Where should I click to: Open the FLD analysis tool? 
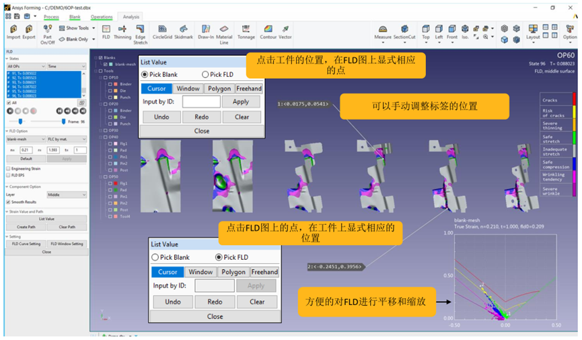point(106,32)
